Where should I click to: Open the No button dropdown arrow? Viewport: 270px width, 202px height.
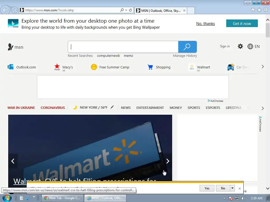232,188
